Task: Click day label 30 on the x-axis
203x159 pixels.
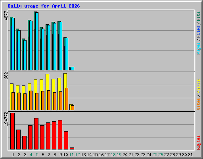Action: (184, 155)
